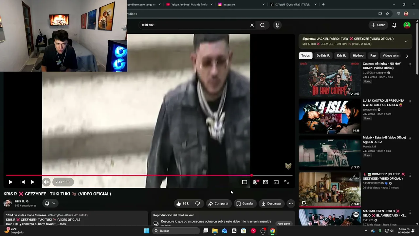The height and width of the screenshot is (236, 419).
Task: Dislike the Tuki Tuki video
Action: 197,204
